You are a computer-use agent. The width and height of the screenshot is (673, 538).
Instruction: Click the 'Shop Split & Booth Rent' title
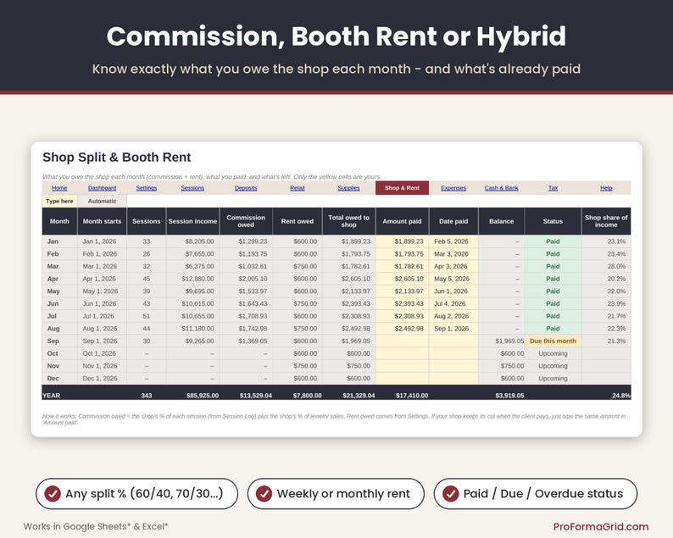pos(116,158)
